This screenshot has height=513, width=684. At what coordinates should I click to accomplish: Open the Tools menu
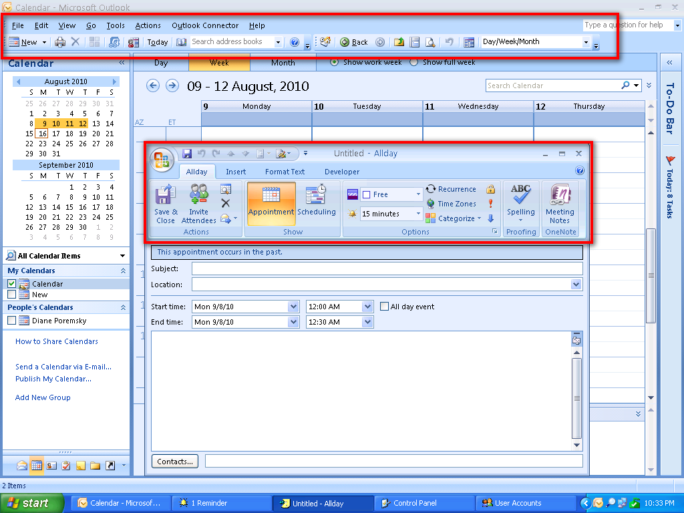tap(116, 25)
